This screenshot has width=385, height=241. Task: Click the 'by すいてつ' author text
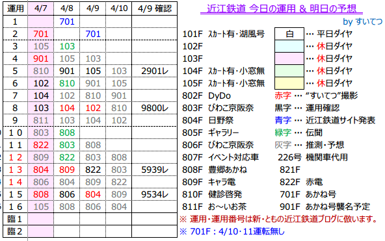coord(362,21)
